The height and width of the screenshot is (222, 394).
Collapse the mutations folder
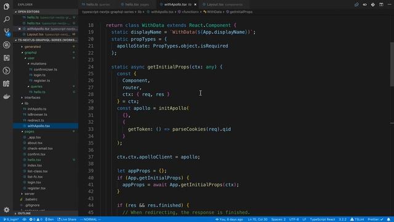tap(46, 64)
